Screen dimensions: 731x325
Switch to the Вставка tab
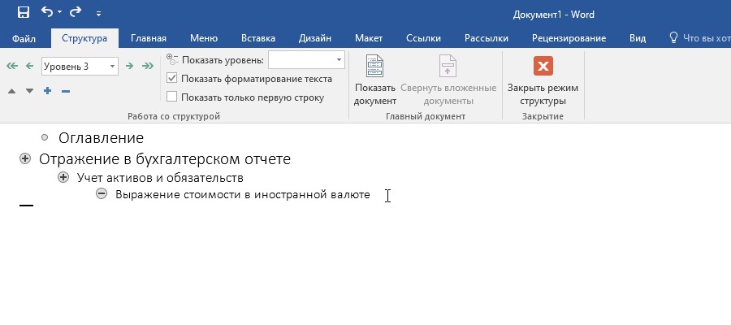click(x=257, y=38)
